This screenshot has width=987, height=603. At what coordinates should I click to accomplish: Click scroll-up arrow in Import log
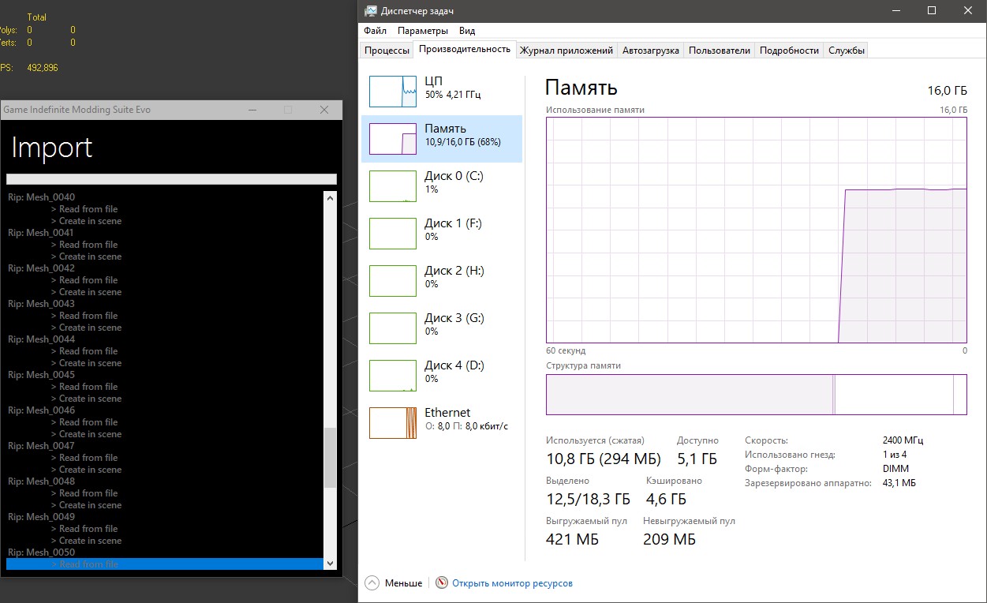[331, 197]
